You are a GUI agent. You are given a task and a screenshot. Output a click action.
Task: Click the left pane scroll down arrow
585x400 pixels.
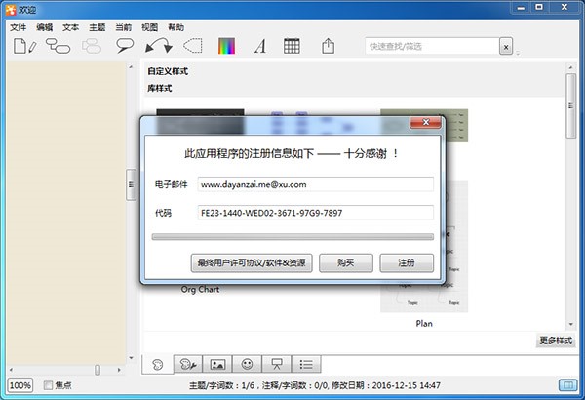point(131,358)
